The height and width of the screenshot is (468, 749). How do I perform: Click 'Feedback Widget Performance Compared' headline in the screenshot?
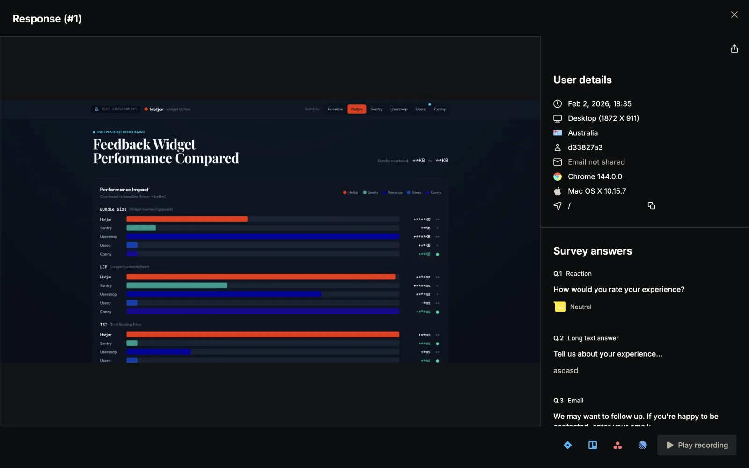point(166,151)
